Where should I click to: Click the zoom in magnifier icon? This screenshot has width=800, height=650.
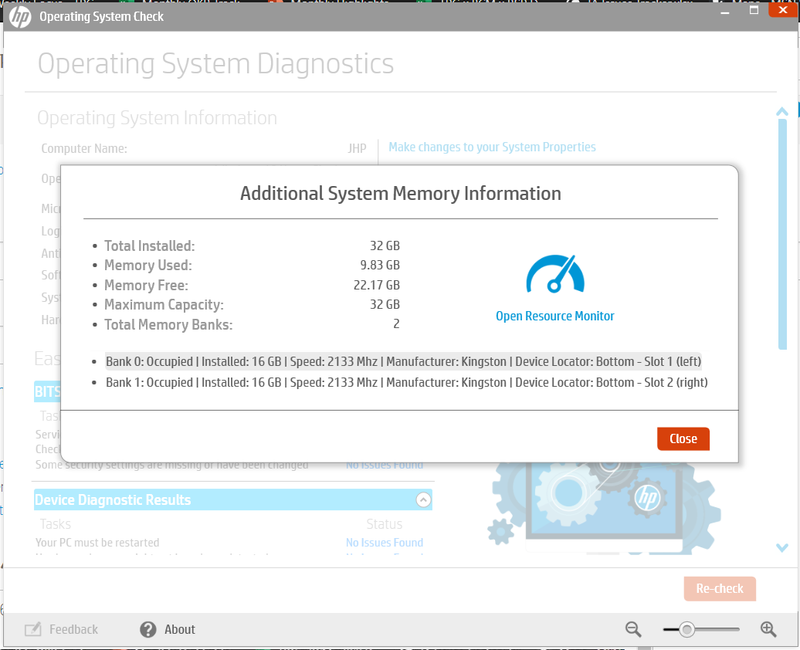point(768,629)
